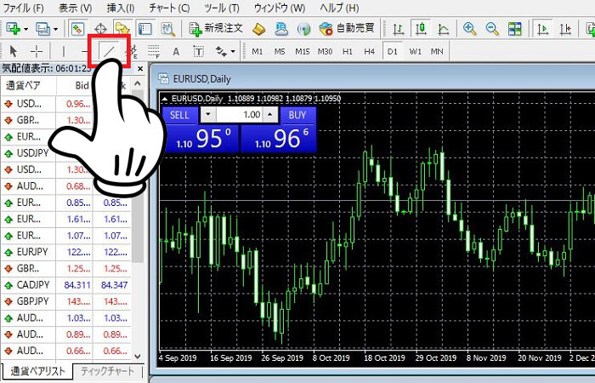Select the vertical line tool
Screen dimensions: 595x383
[x=64, y=51]
